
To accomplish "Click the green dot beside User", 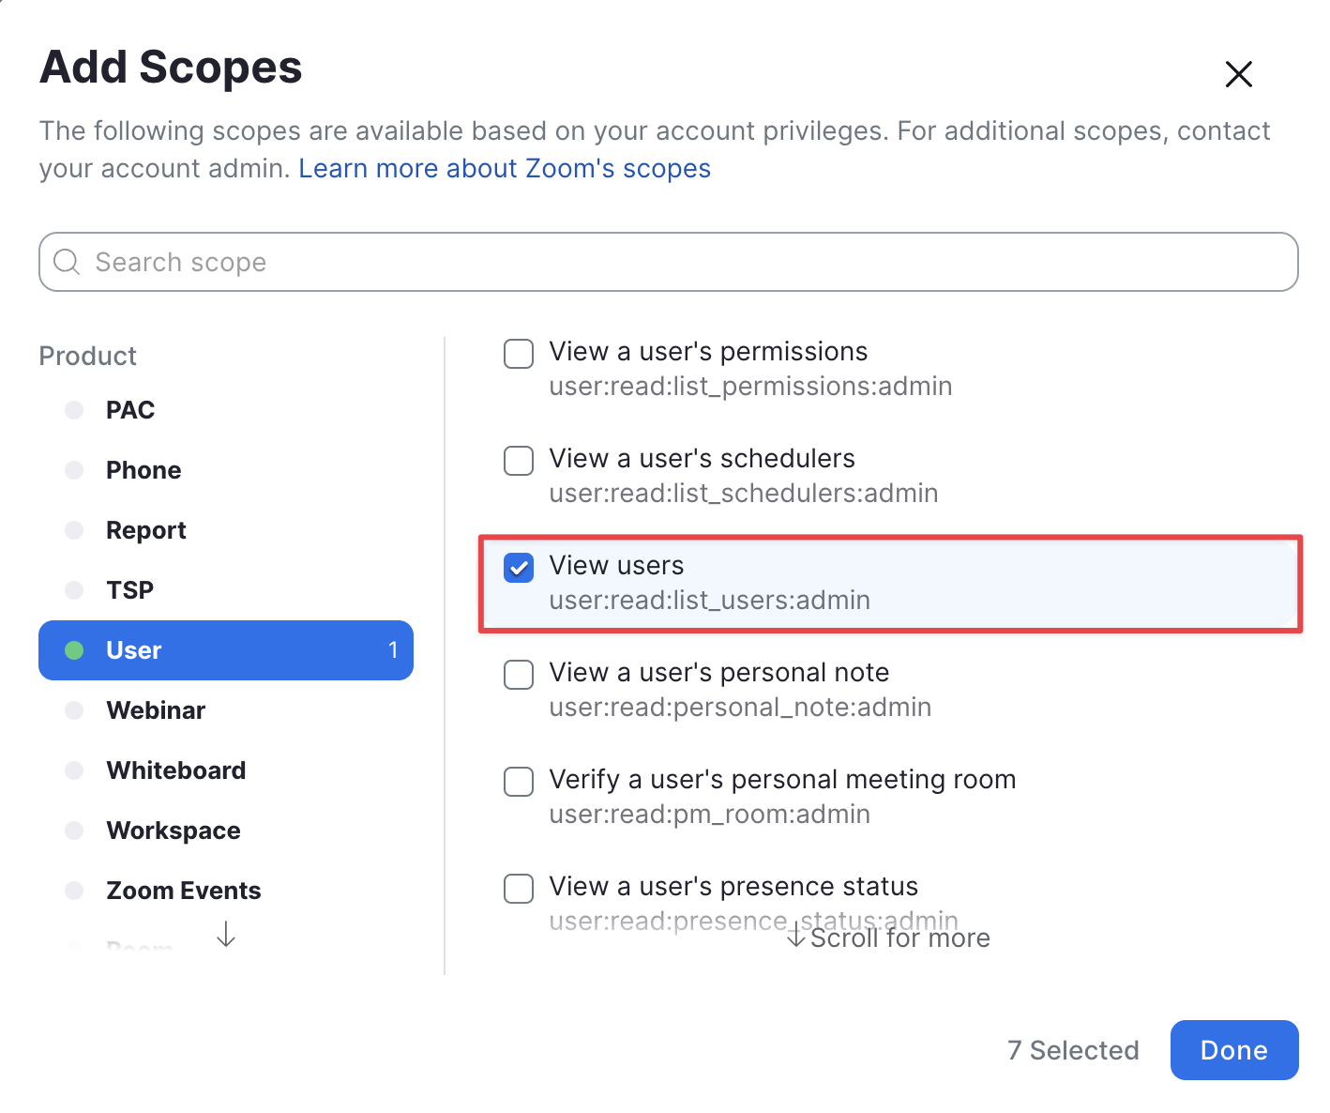I will click(74, 650).
